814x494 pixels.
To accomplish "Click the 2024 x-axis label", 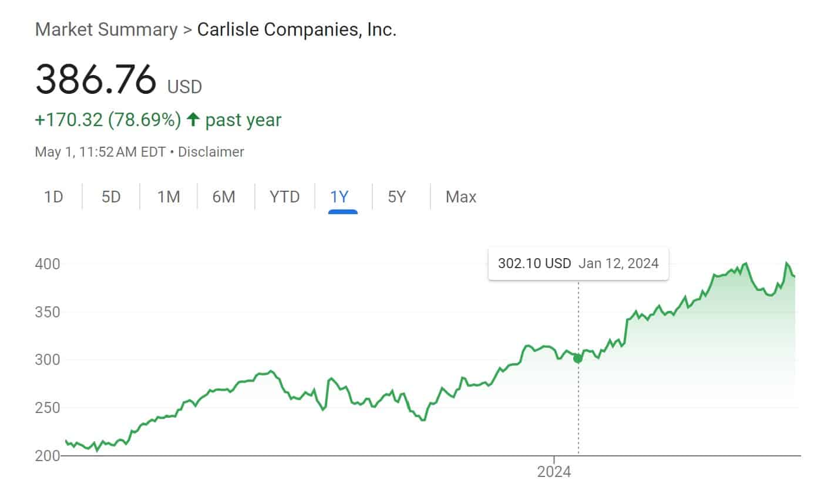I will click(554, 472).
